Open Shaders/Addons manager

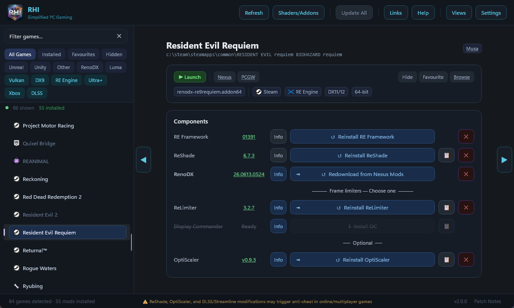(x=298, y=13)
